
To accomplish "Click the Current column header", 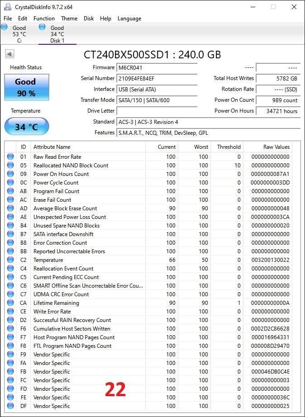I will click(x=162, y=147).
